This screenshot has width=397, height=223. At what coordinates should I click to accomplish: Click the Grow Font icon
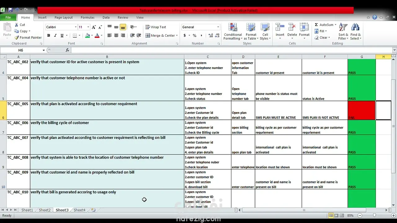pos(94,27)
